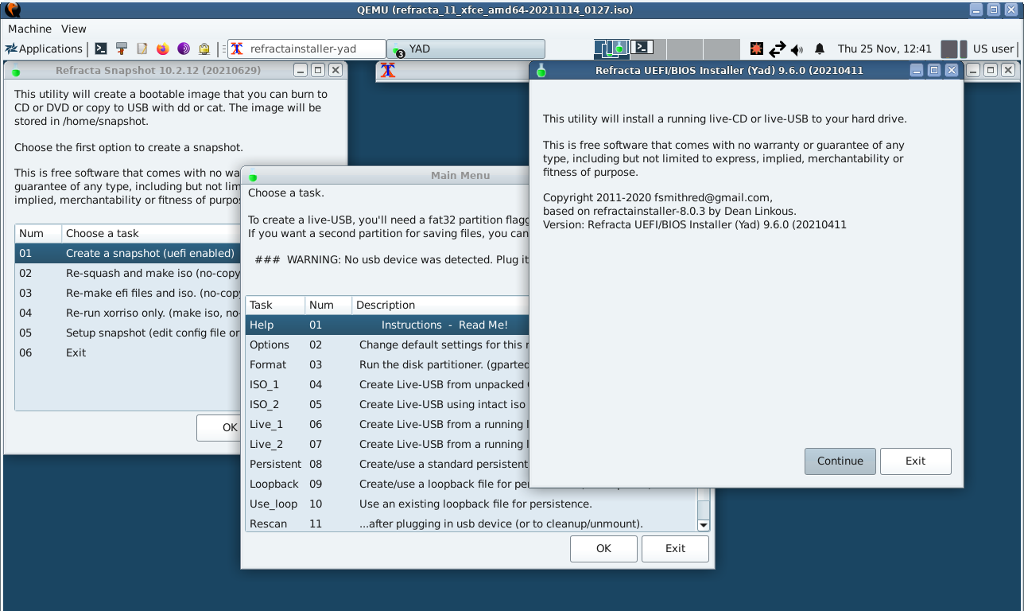Select the Live_2 row in Main Menu
Viewport: 1024px width, 611px height.
[387, 444]
